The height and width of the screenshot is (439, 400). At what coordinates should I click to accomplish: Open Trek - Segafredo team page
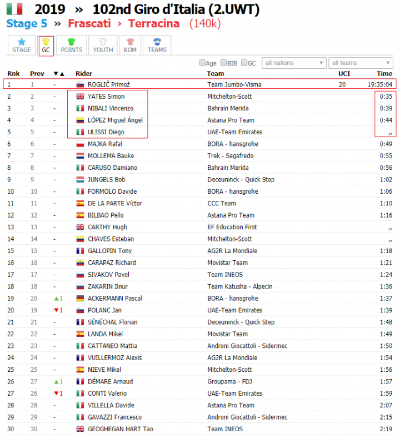(x=231, y=156)
